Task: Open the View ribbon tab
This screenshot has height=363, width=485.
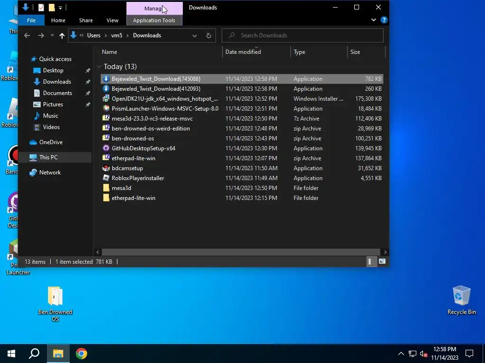Action: coord(112,20)
